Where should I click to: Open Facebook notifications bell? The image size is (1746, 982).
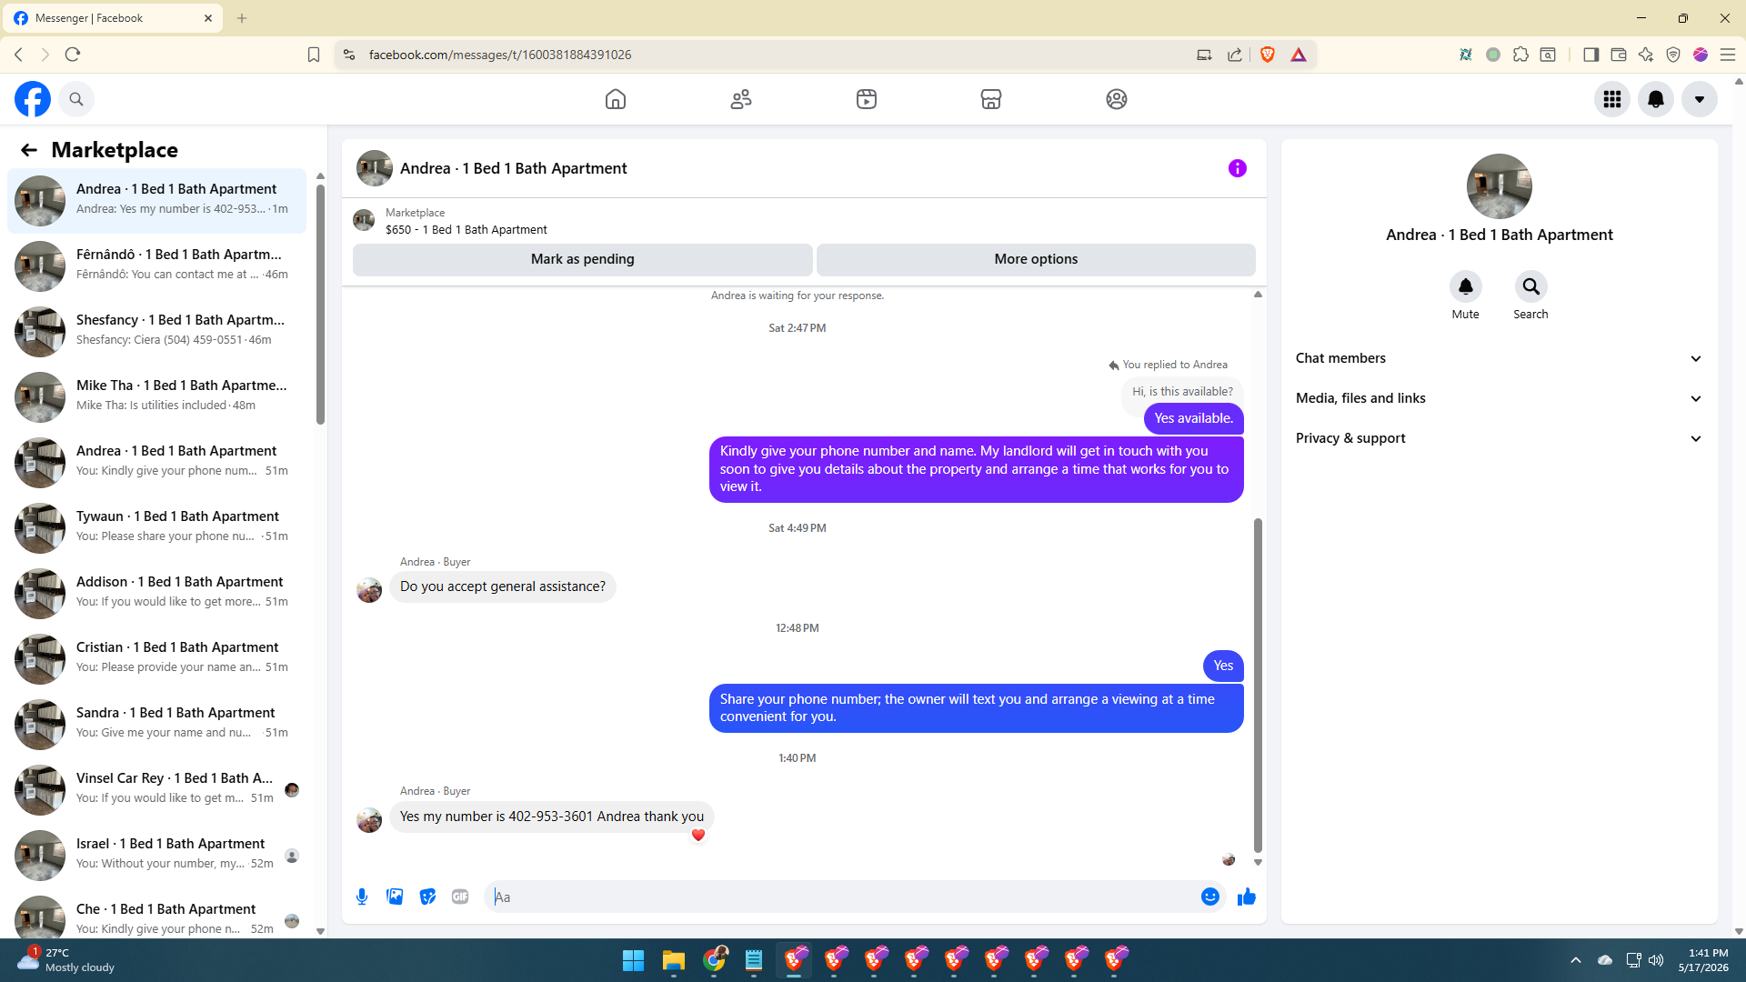point(1656,99)
